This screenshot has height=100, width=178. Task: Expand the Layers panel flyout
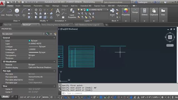pos(88,21)
